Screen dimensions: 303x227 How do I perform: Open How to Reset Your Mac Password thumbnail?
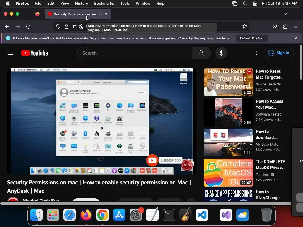pyautogui.click(x=228, y=82)
